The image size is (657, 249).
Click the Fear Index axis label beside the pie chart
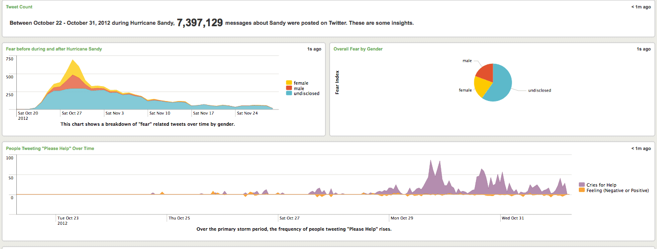click(x=337, y=83)
